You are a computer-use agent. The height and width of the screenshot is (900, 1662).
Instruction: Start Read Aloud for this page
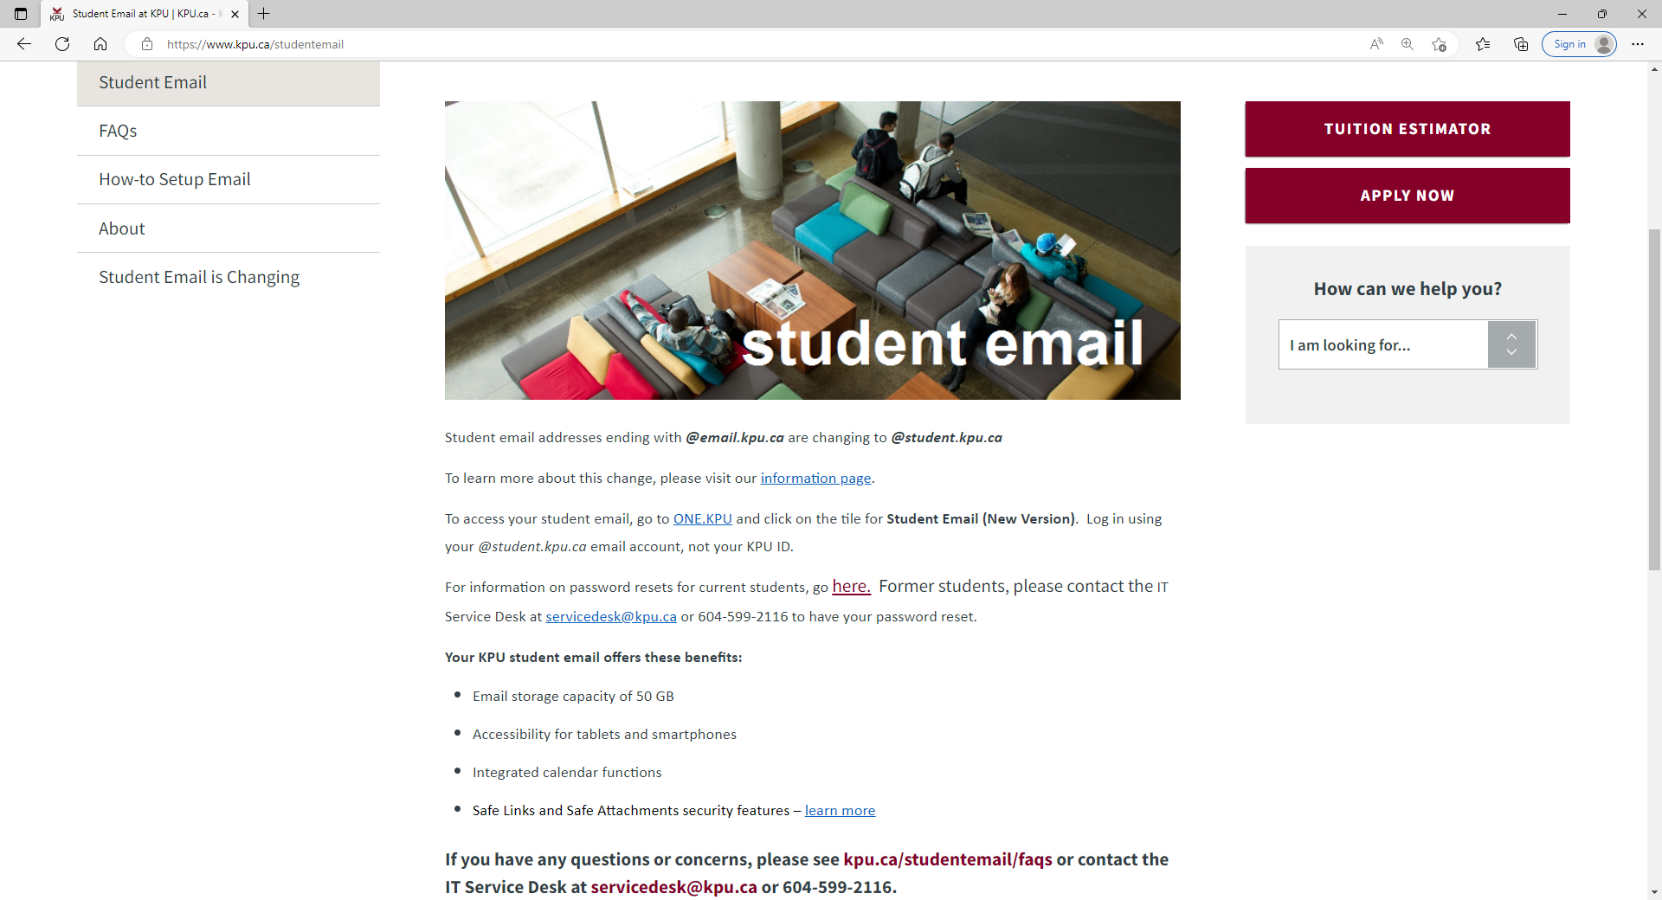[x=1376, y=44]
